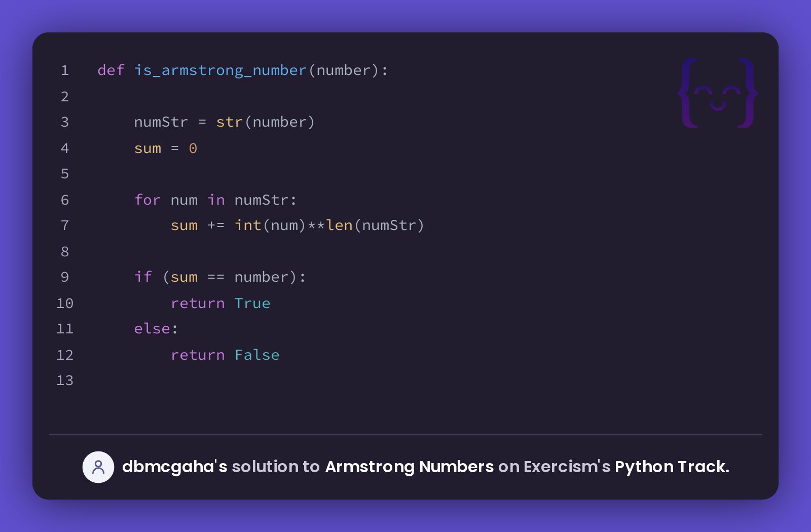811x532 pixels.
Task: Click 'str(number)' call on line 3
Action: point(266,122)
